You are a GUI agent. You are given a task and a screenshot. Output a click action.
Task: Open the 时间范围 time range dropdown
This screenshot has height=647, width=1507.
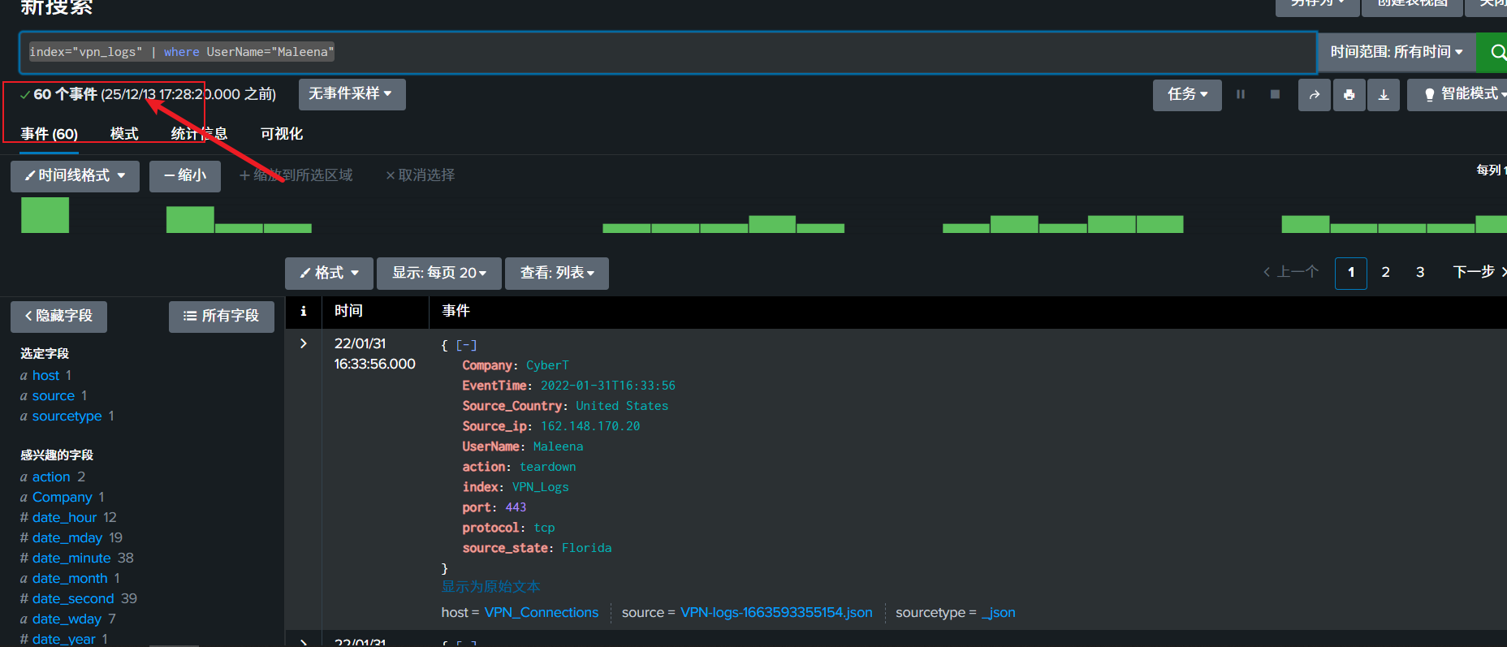pos(1396,52)
